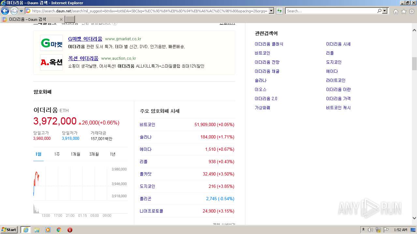Close the Daum 검색 tab
Viewport: 417px width, 234px height.
point(61,19)
